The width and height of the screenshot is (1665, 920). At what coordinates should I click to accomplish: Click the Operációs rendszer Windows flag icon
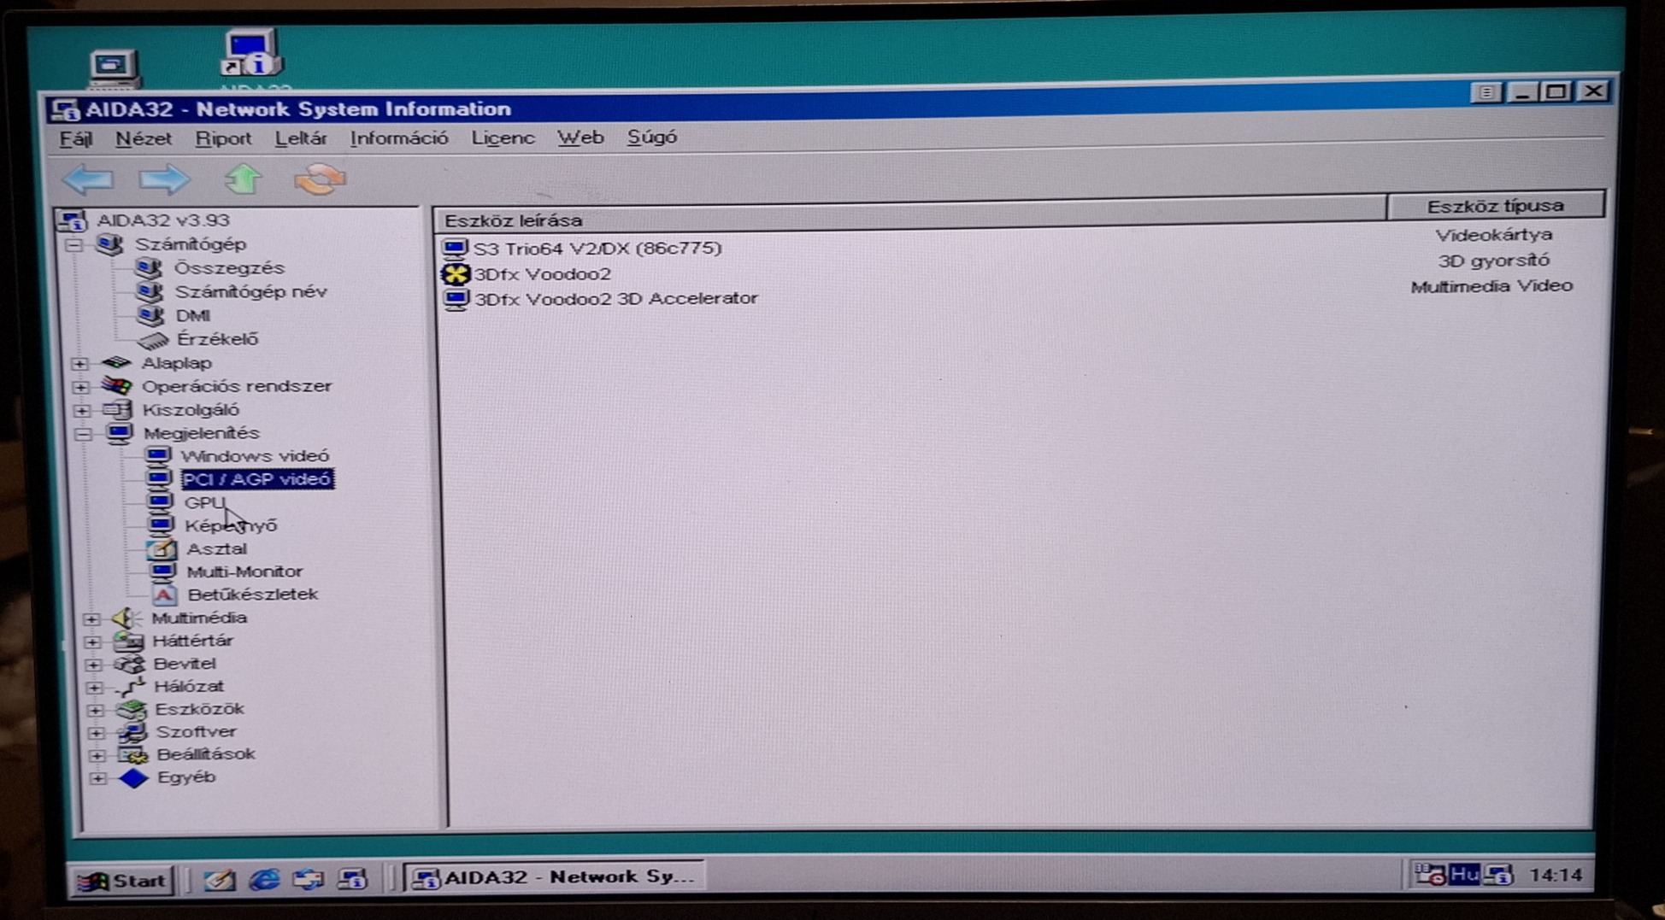pyautogui.click(x=117, y=386)
